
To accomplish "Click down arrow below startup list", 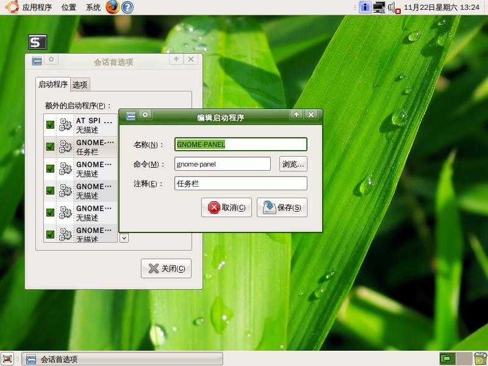I will [x=124, y=239].
